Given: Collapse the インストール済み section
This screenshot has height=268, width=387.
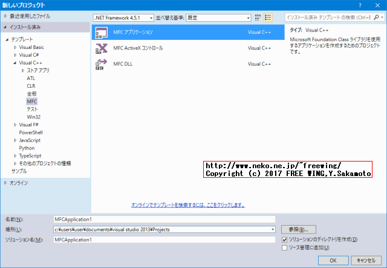Looking at the screenshot, I should click(5, 27).
